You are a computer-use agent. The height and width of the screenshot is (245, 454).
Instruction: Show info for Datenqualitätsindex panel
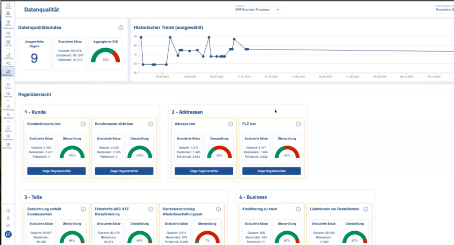click(x=121, y=27)
